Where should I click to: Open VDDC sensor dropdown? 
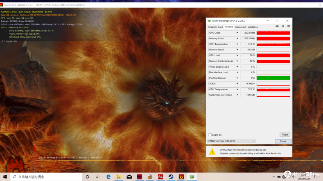coord(237,83)
